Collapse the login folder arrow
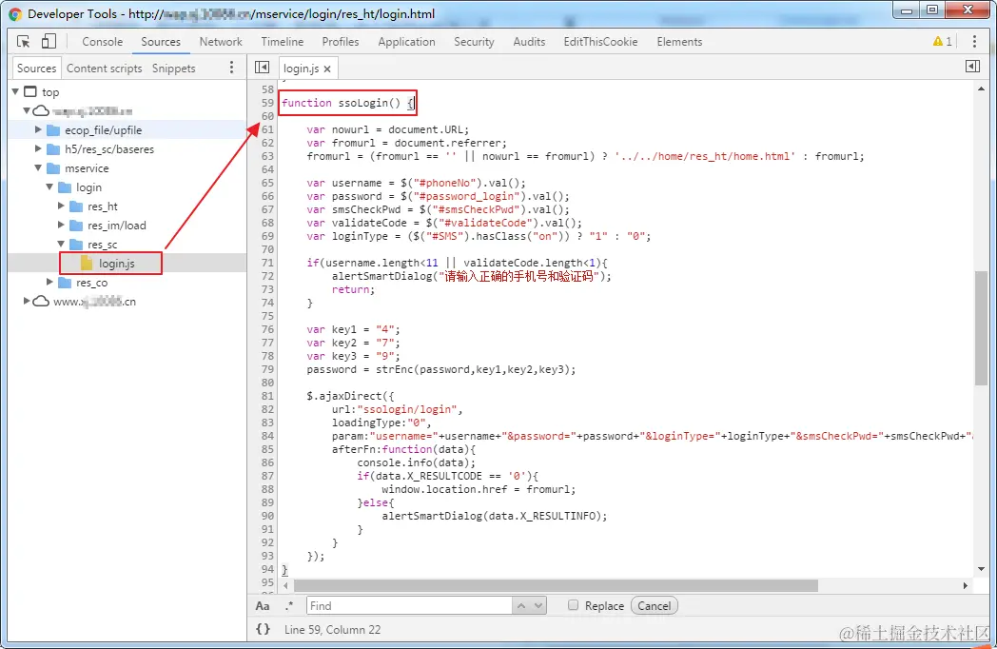The height and width of the screenshot is (649, 997). 49,187
